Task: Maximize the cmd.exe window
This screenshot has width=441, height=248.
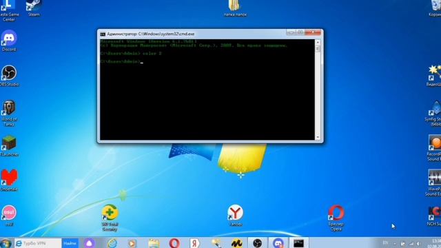Action: point(300,32)
